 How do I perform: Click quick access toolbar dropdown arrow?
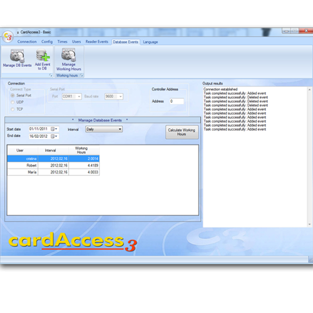coord(18,33)
